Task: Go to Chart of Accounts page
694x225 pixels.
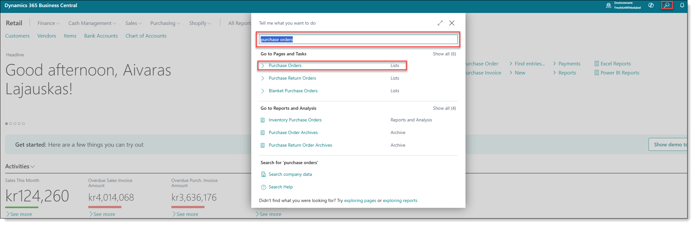Action: pyautogui.click(x=146, y=36)
